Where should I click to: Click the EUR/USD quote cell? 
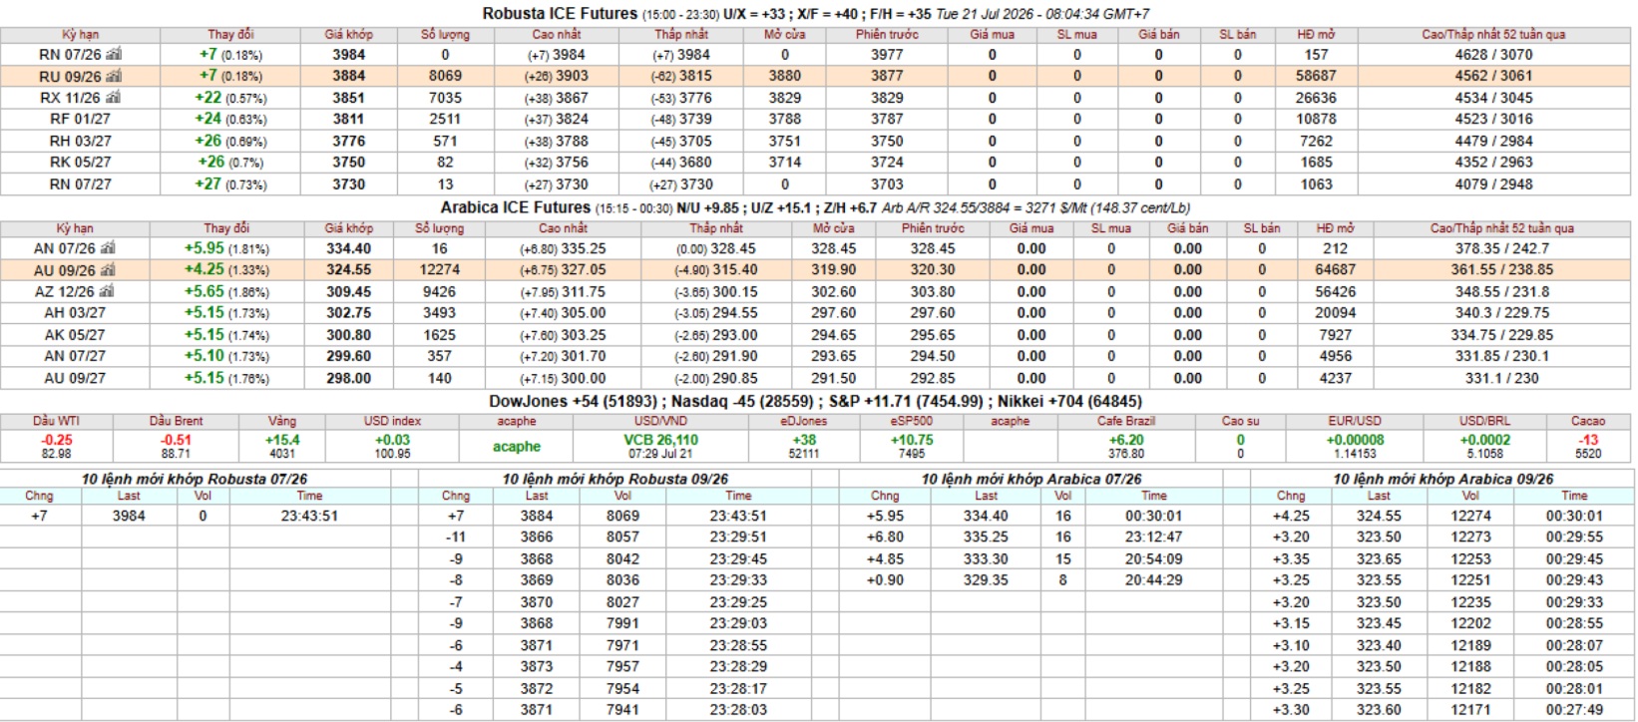(x=1355, y=446)
